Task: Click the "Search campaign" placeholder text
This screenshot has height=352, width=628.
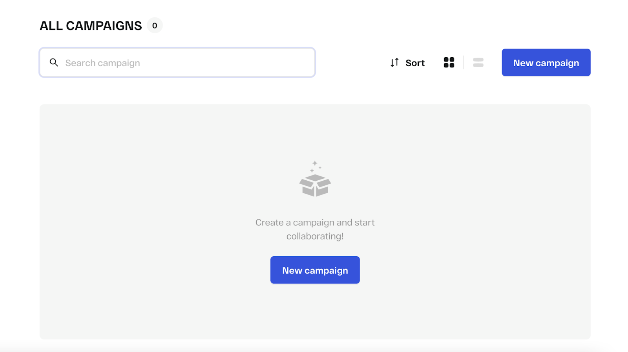Action: pyautogui.click(x=102, y=63)
